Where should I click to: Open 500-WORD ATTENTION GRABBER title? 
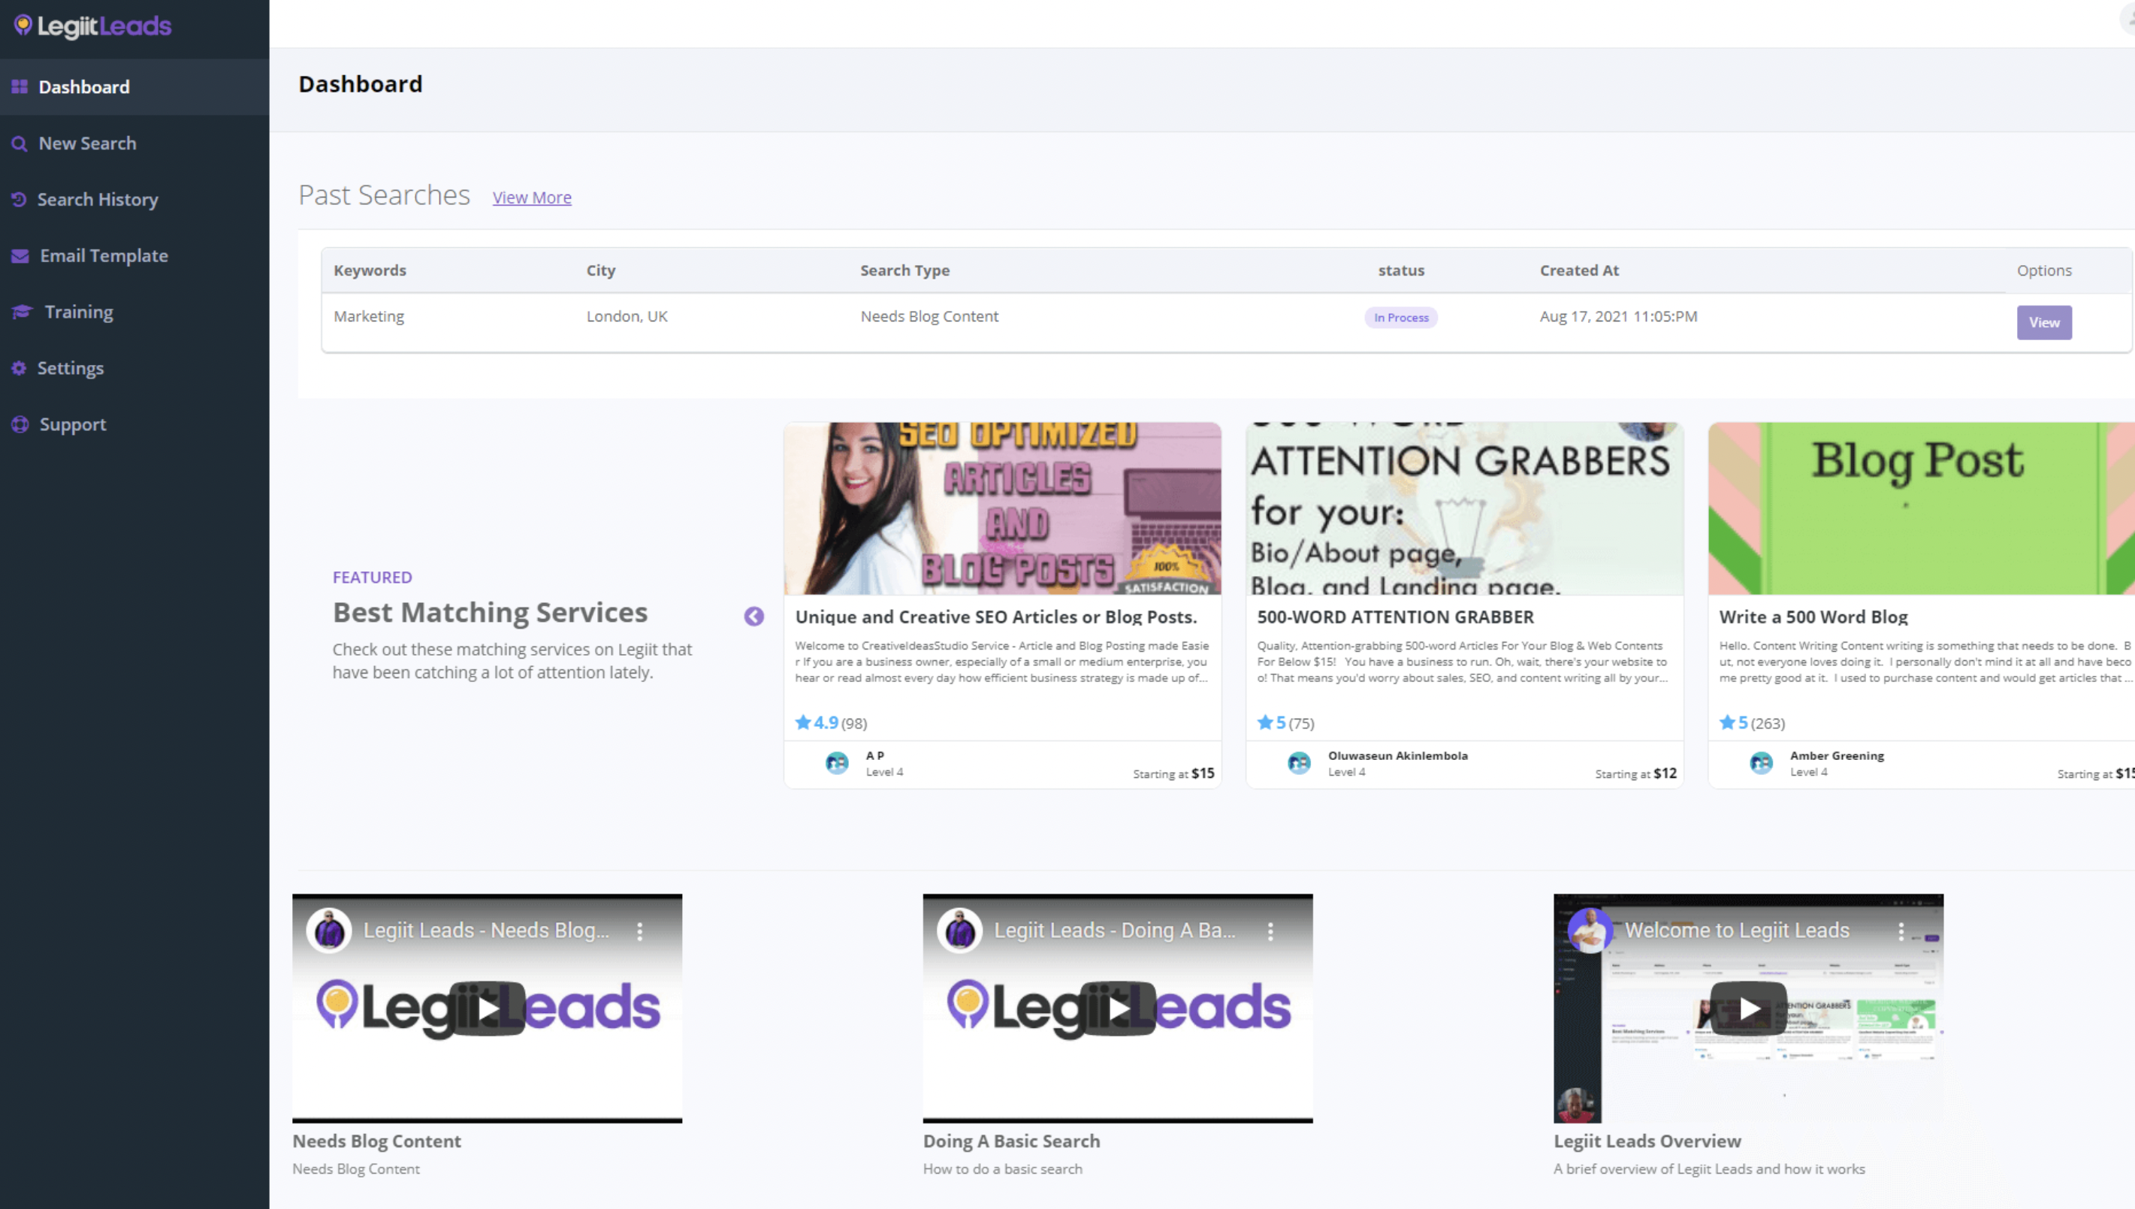point(1395,617)
